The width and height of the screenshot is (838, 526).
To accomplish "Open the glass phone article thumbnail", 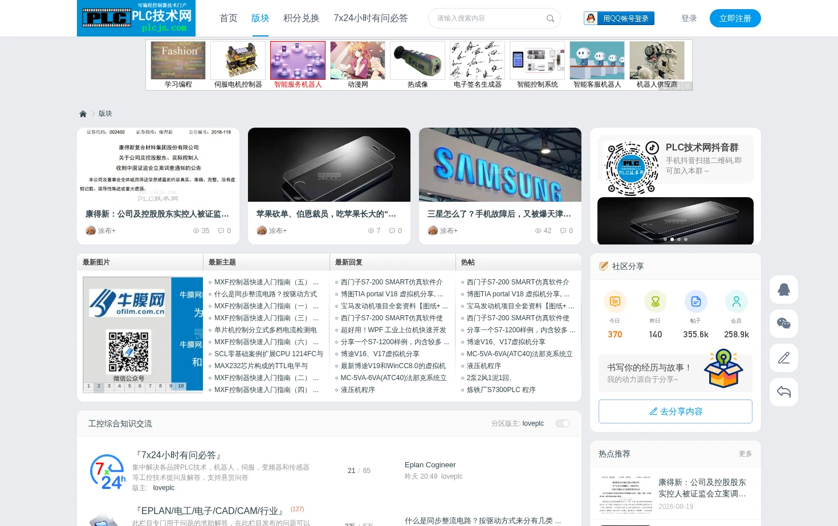I will pos(329,165).
